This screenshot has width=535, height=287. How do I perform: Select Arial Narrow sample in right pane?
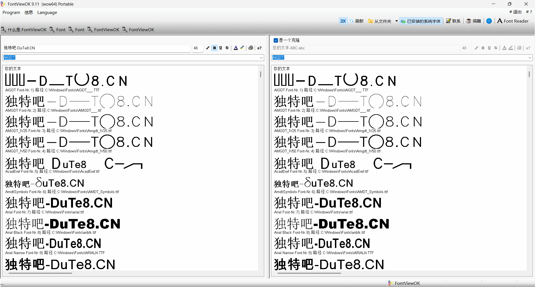(322, 244)
